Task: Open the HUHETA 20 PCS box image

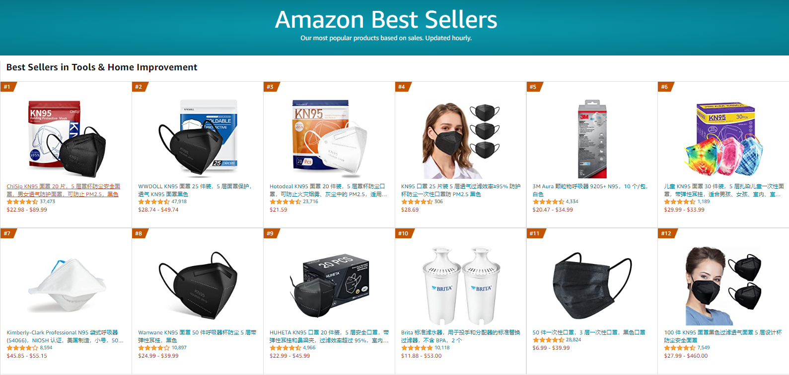Action: click(329, 285)
